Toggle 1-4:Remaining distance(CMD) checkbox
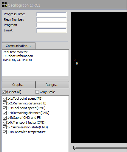This screenshot has height=152, width=127. point(4,113)
